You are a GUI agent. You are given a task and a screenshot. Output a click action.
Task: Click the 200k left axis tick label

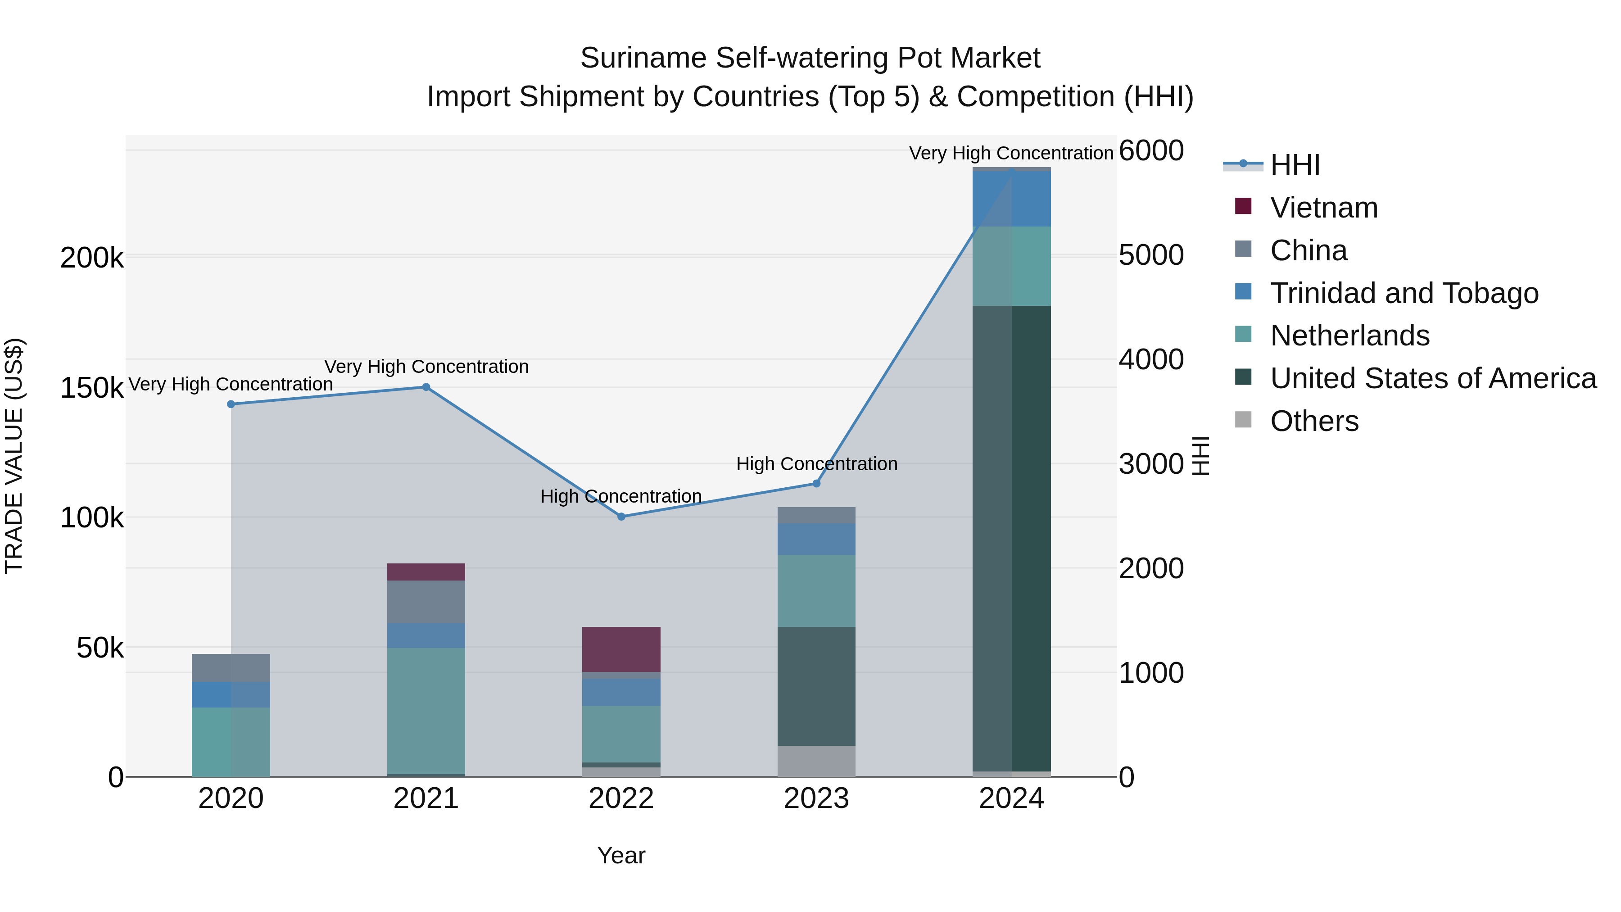[92, 258]
